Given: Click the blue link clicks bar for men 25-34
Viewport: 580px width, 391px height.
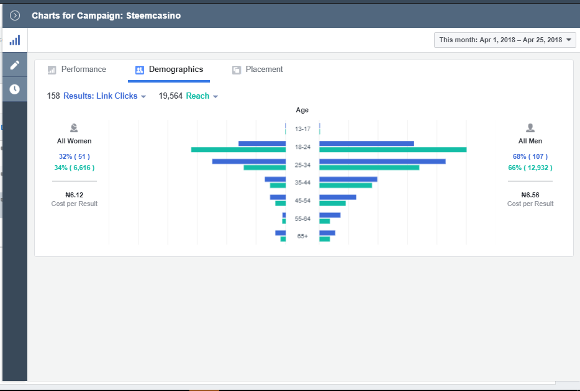Looking at the screenshot, I should pos(382,161).
